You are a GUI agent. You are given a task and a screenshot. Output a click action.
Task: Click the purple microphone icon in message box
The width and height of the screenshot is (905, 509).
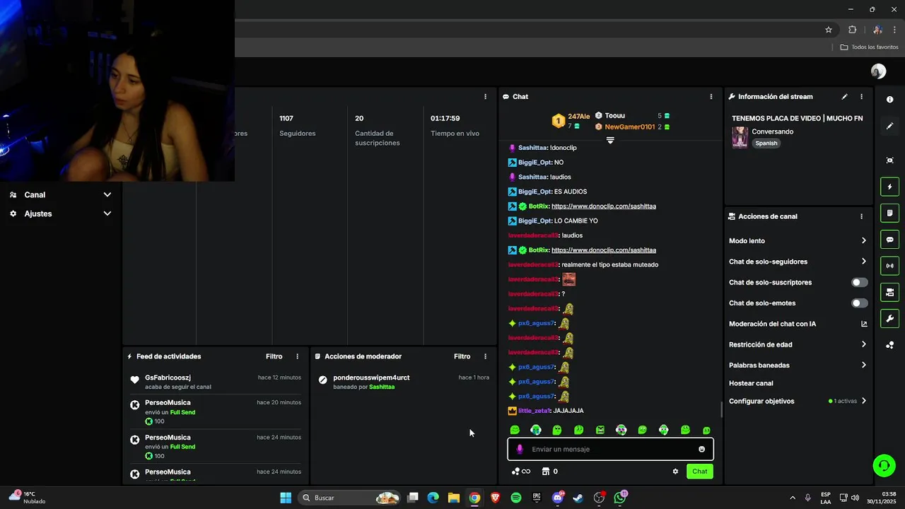pos(520,449)
